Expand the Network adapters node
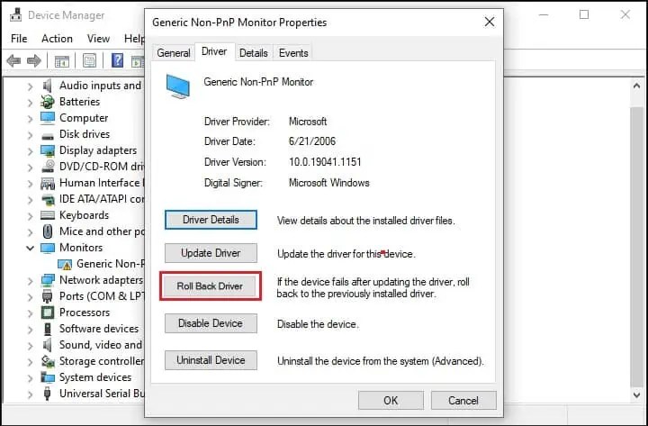The width and height of the screenshot is (648, 426). click(x=30, y=281)
